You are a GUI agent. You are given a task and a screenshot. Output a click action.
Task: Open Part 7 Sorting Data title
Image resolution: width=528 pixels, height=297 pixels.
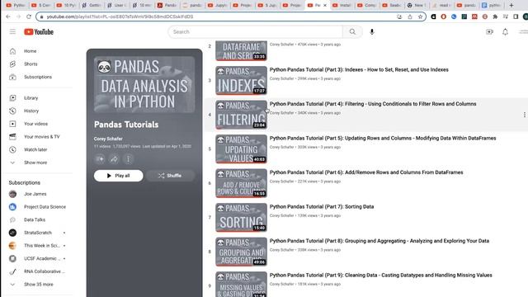point(322,207)
